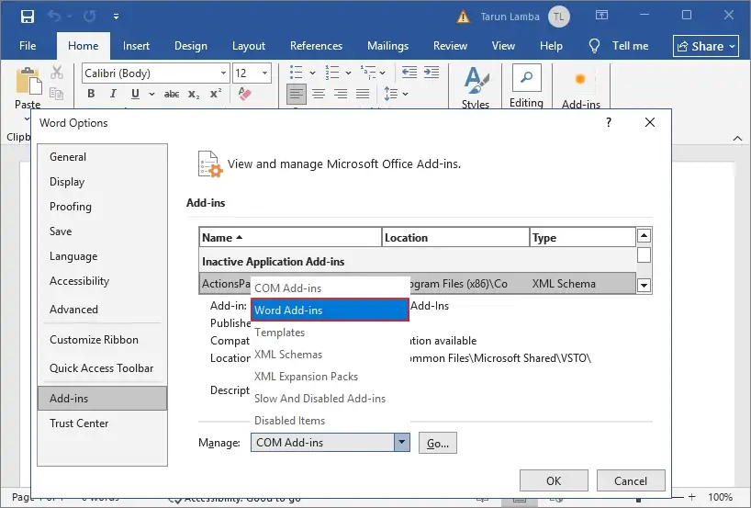The height and width of the screenshot is (508, 751).
Task: Choose Disabled Items from the Manage list
Action: (x=330, y=421)
